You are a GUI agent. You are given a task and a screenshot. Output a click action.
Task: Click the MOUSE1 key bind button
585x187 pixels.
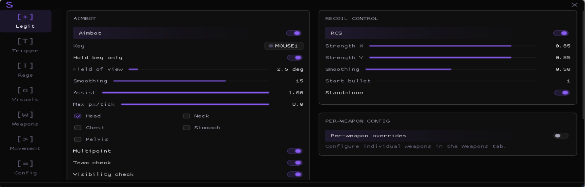click(284, 46)
